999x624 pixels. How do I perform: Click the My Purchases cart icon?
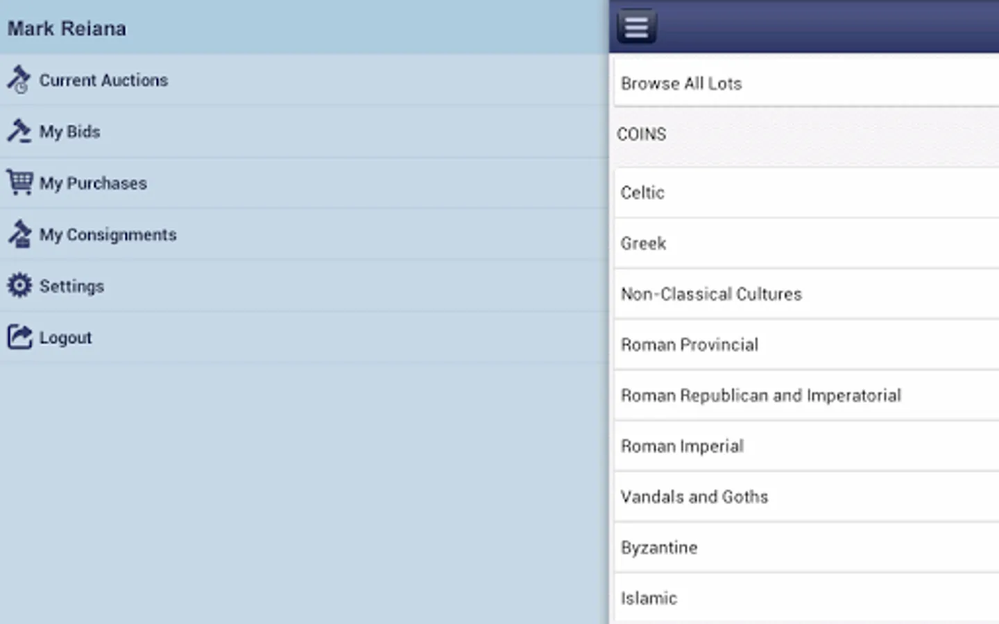point(19,183)
